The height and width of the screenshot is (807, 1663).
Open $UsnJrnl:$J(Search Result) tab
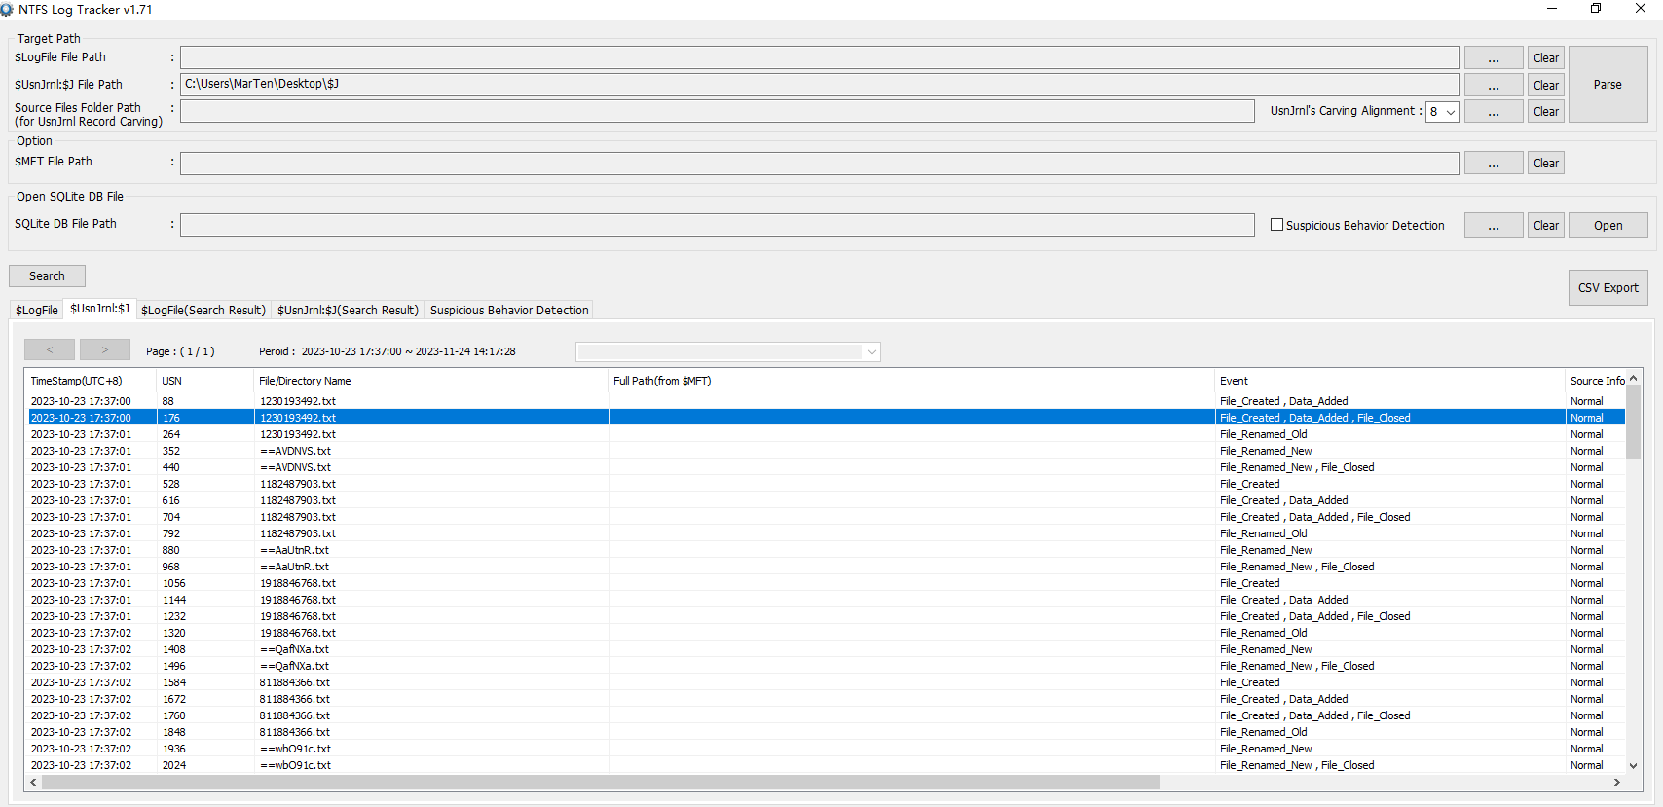[x=348, y=311]
